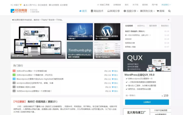The width and height of the screenshot is (183, 115).
Task: Open rank 4 article wordpress添加QQ获取用户名
Action: 35,83
